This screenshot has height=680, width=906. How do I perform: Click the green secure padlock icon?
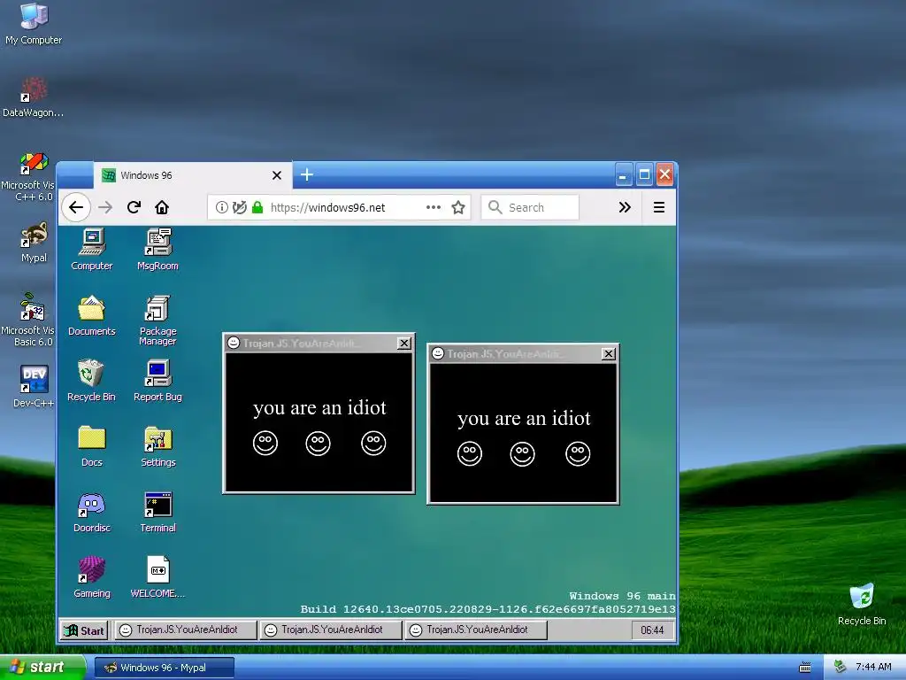tap(257, 207)
